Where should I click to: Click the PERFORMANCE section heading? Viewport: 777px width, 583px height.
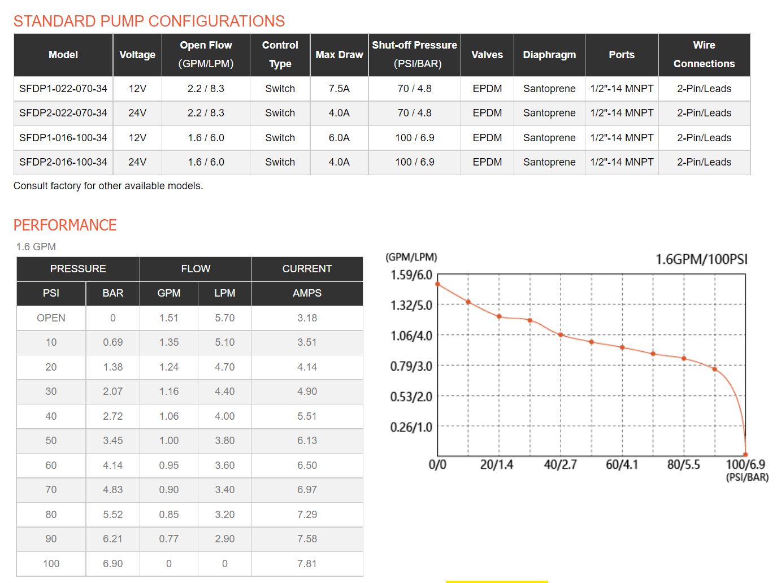(65, 225)
